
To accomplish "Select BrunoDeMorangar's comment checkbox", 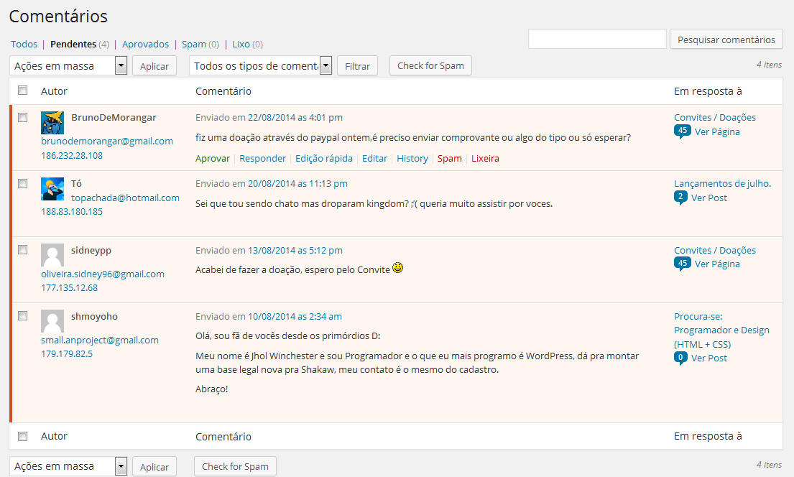I will [x=23, y=118].
